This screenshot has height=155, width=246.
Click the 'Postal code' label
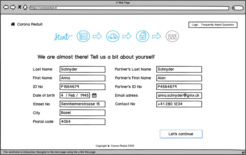click(x=43, y=121)
